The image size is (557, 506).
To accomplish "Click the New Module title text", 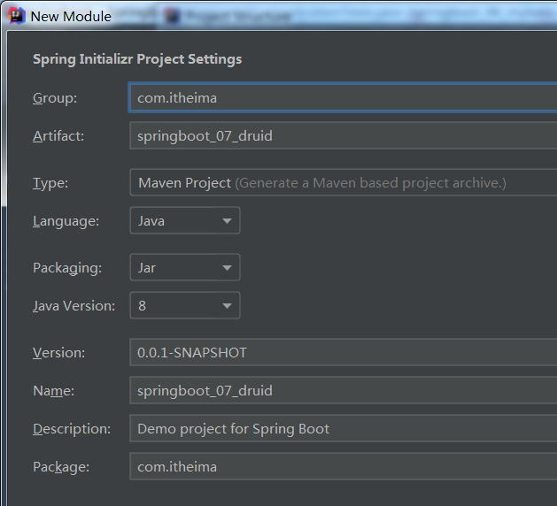I will tap(71, 16).
